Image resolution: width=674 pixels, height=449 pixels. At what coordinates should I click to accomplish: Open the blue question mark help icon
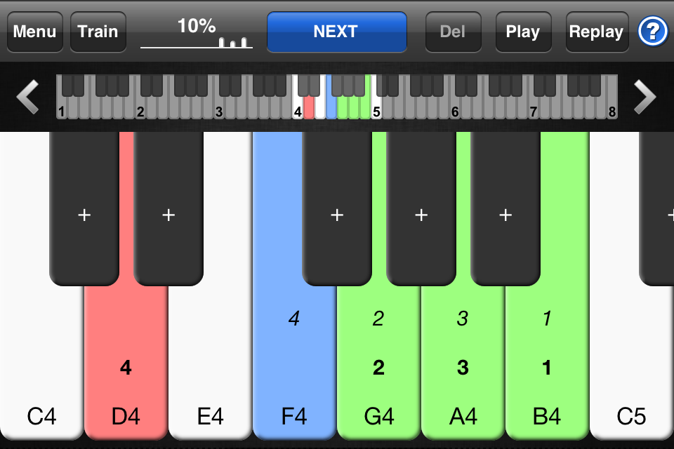652,31
